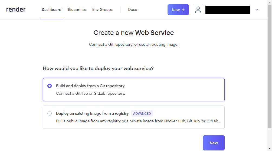Click the 'Pull a public image' description text
Screen dimensions: 272x151
click(x=137, y=121)
